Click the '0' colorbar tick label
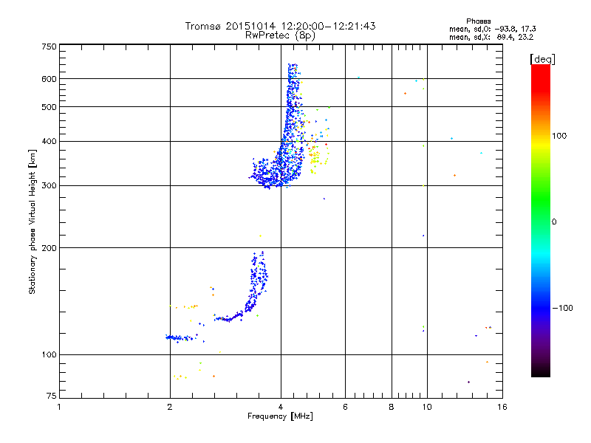Viewport: 591px width, 443px height. (554, 222)
